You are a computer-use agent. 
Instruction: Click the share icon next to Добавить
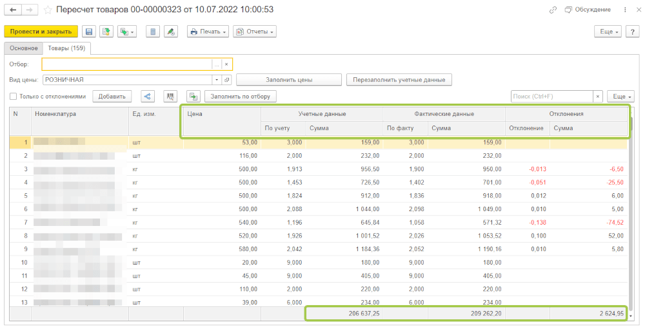pyautogui.click(x=148, y=97)
